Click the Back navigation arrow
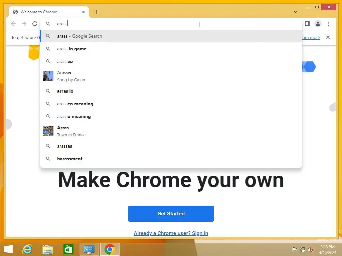The image size is (342, 256). [x=13, y=24]
